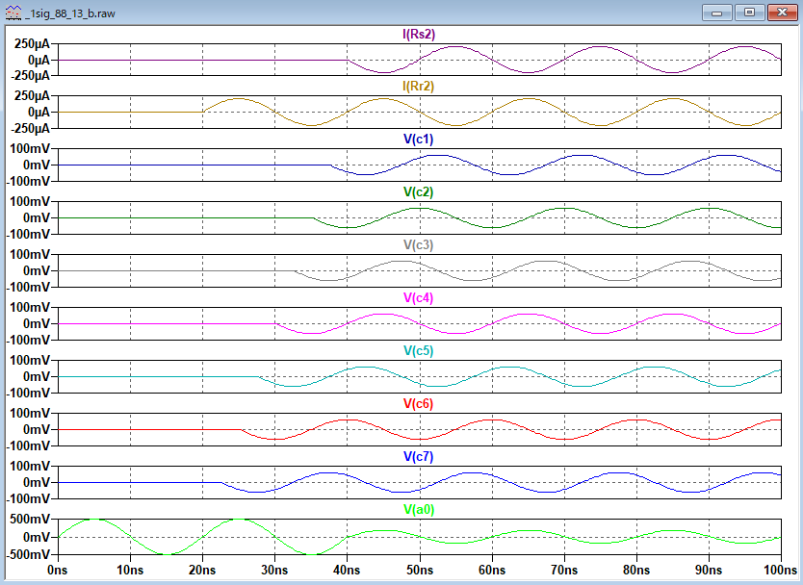Click -100mV axis label of V(c3) pane
The width and height of the screenshot is (803, 585).
click(x=29, y=287)
